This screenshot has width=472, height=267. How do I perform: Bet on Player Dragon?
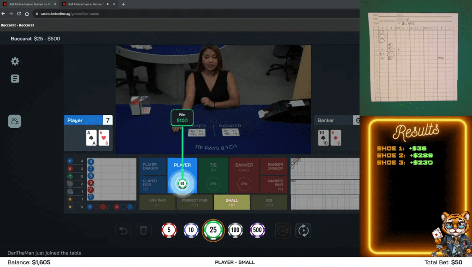click(153, 166)
